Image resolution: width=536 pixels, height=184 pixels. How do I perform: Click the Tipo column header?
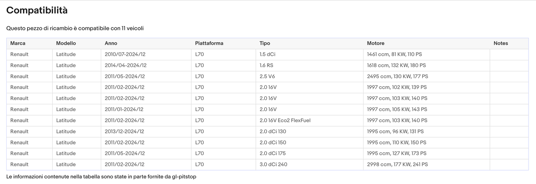pos(265,43)
